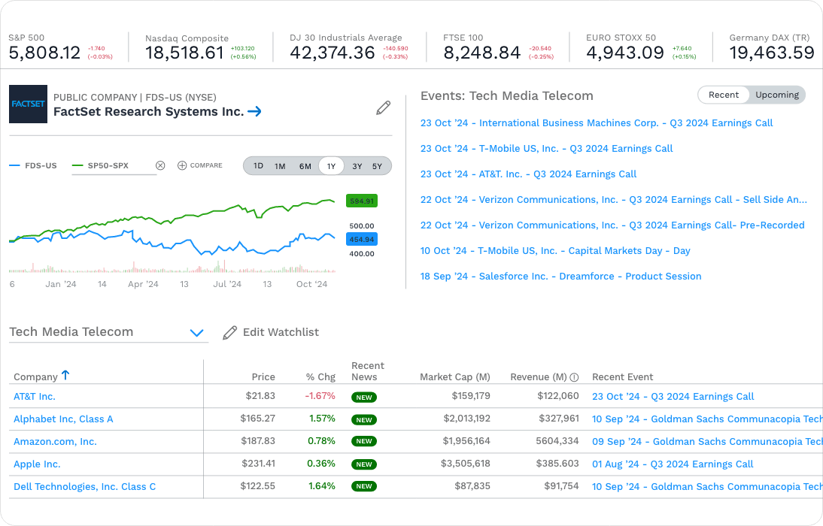The image size is (823, 526).
Task: Toggle the FDS-US series in chart legend
Action: point(33,165)
